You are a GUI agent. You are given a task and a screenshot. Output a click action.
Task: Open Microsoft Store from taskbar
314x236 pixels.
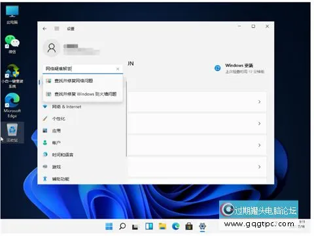[x=189, y=226]
